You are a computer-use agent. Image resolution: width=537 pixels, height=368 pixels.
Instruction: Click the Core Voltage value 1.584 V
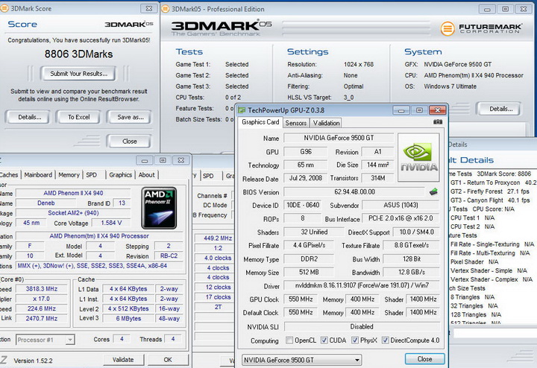pos(111,223)
